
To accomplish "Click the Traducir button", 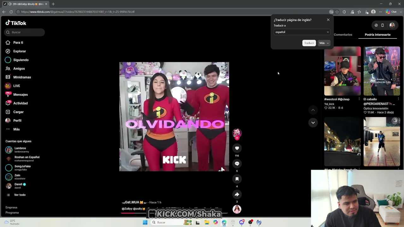I will [309, 43].
